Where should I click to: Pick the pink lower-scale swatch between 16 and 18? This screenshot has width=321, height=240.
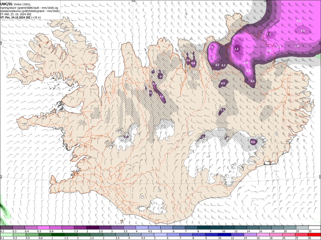tap(263, 234)
